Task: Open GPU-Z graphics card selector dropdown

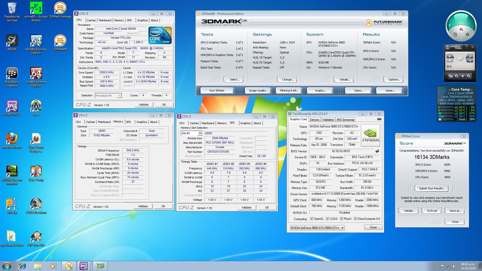Action: pyautogui.click(x=317, y=228)
